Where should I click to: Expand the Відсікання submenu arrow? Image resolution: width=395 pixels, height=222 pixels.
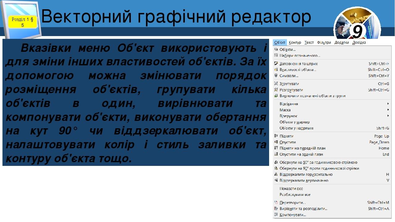[388, 104]
